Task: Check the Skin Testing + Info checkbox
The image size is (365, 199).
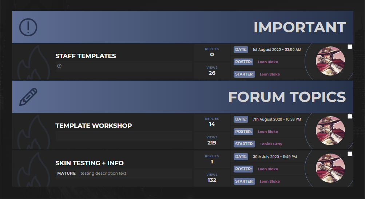Action: pyautogui.click(x=350, y=154)
